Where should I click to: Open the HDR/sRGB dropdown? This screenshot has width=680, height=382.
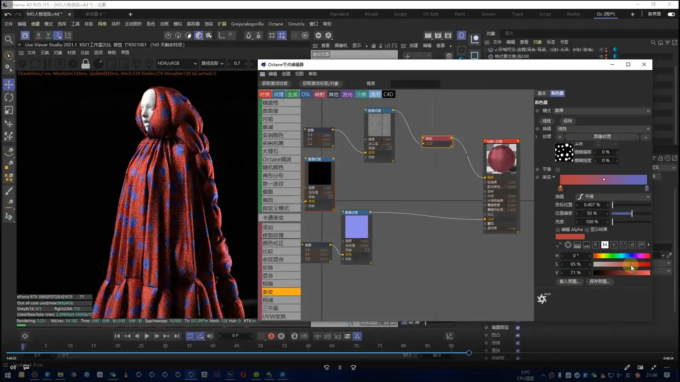177,63
